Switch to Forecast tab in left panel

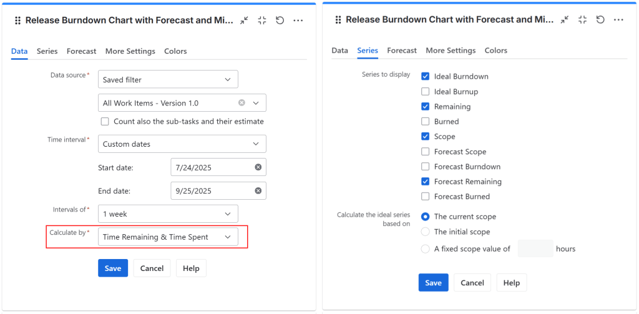[x=81, y=51]
